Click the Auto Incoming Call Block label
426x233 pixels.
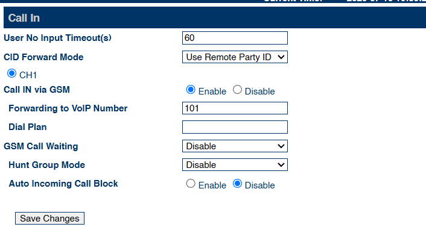pyautogui.click(x=63, y=184)
